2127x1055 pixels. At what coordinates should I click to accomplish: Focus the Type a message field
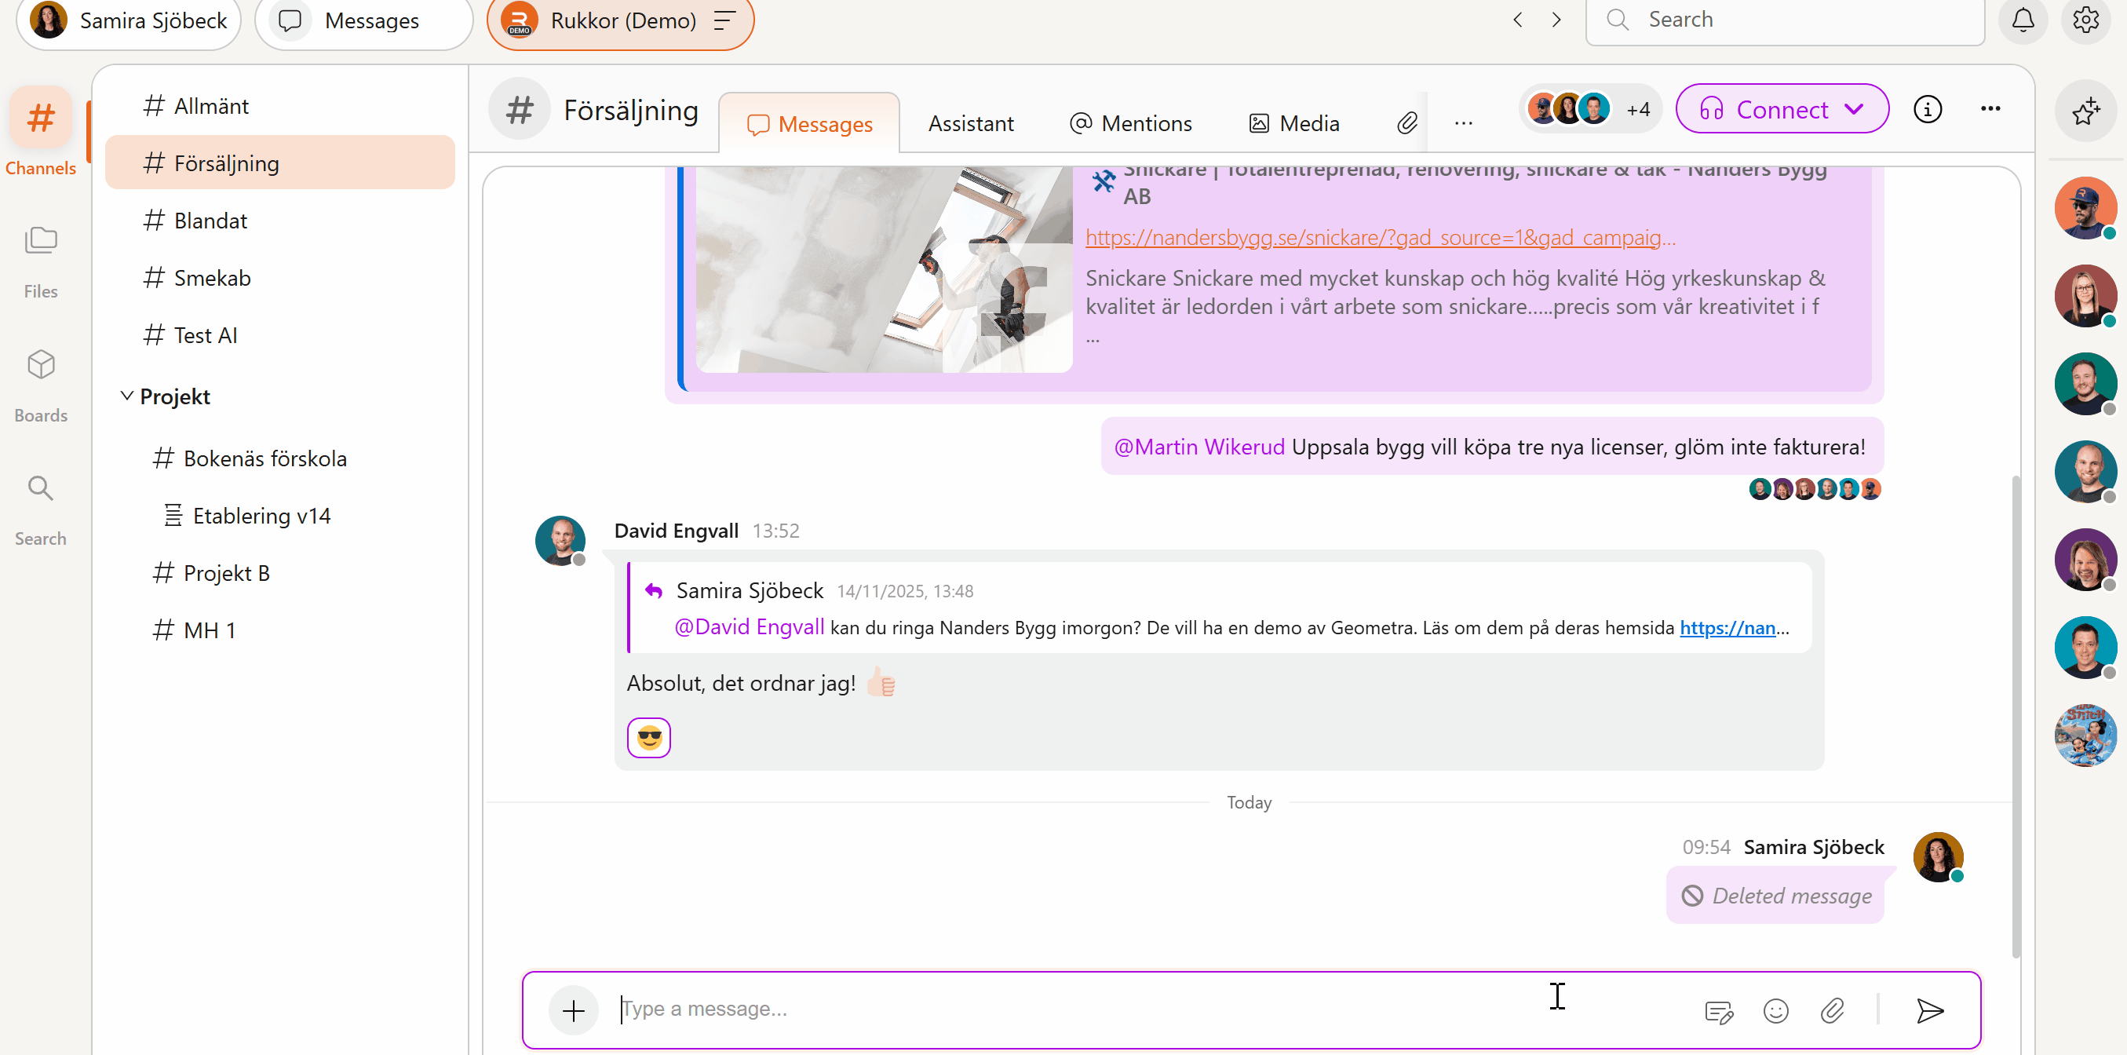(1074, 1009)
